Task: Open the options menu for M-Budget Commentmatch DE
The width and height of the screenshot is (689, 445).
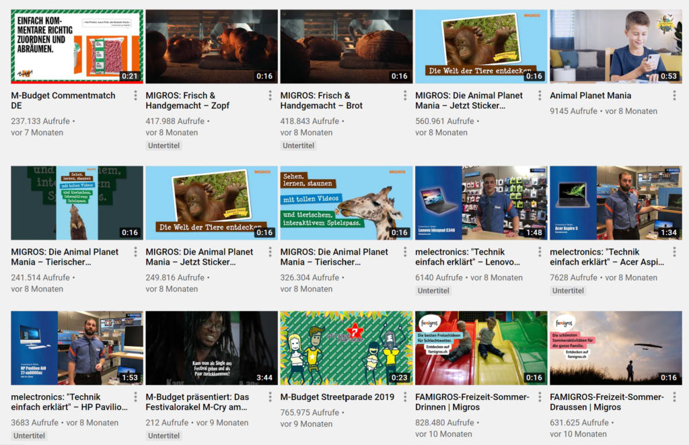Action: pyautogui.click(x=136, y=96)
